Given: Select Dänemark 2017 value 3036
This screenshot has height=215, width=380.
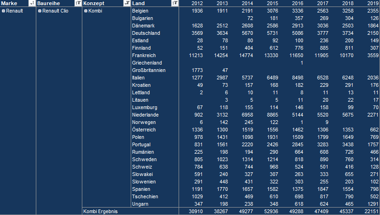Looking at the screenshot, I should point(323,26).
